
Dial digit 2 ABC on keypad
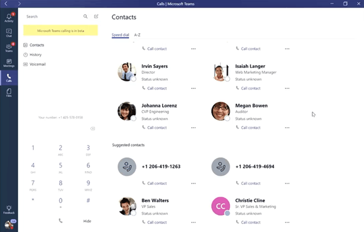(x=61, y=150)
